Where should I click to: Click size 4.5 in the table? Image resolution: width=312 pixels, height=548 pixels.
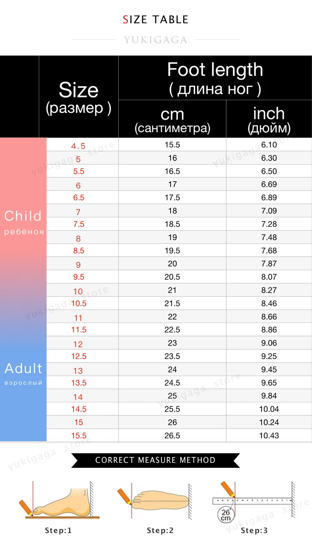78,146
